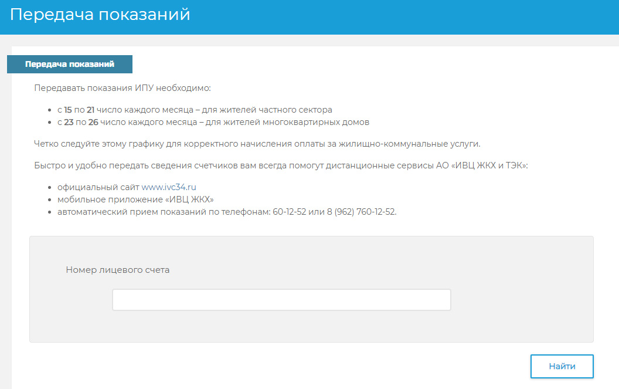Select the dark "Передача показаний" tab
The image size is (619, 389).
pyautogui.click(x=70, y=64)
